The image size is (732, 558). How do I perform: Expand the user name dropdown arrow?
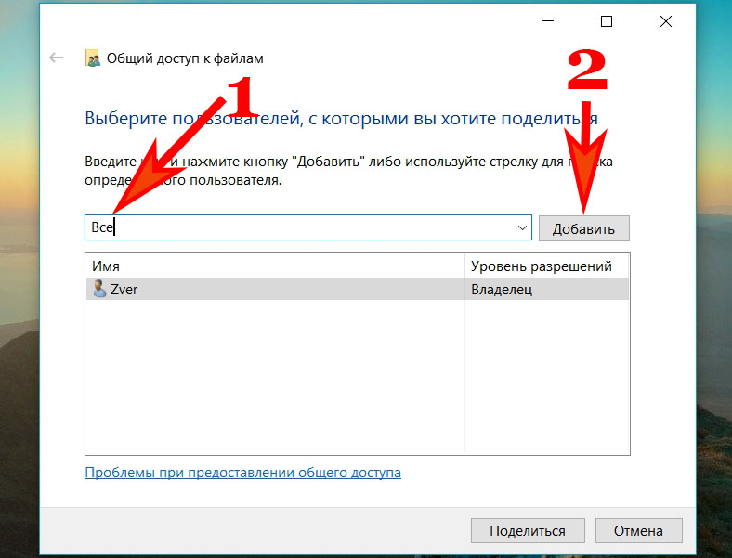click(522, 227)
